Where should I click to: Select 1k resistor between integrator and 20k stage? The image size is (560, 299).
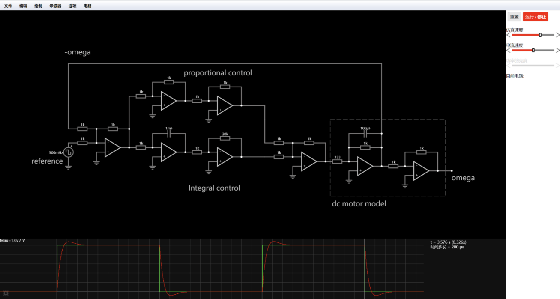tap(197, 152)
